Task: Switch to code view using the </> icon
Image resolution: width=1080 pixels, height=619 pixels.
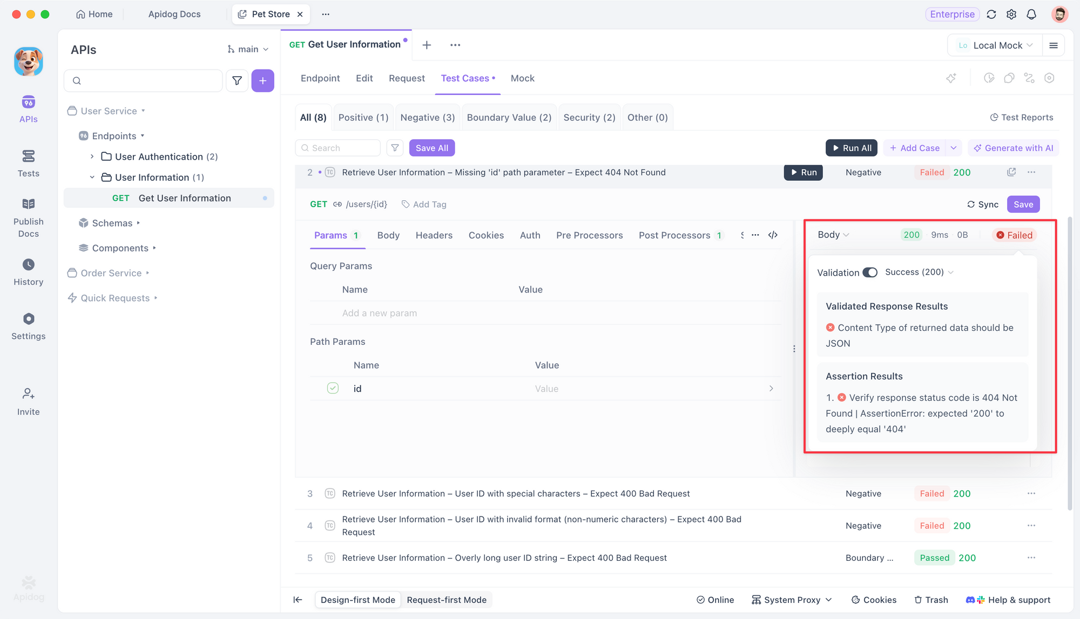Action: pos(773,235)
